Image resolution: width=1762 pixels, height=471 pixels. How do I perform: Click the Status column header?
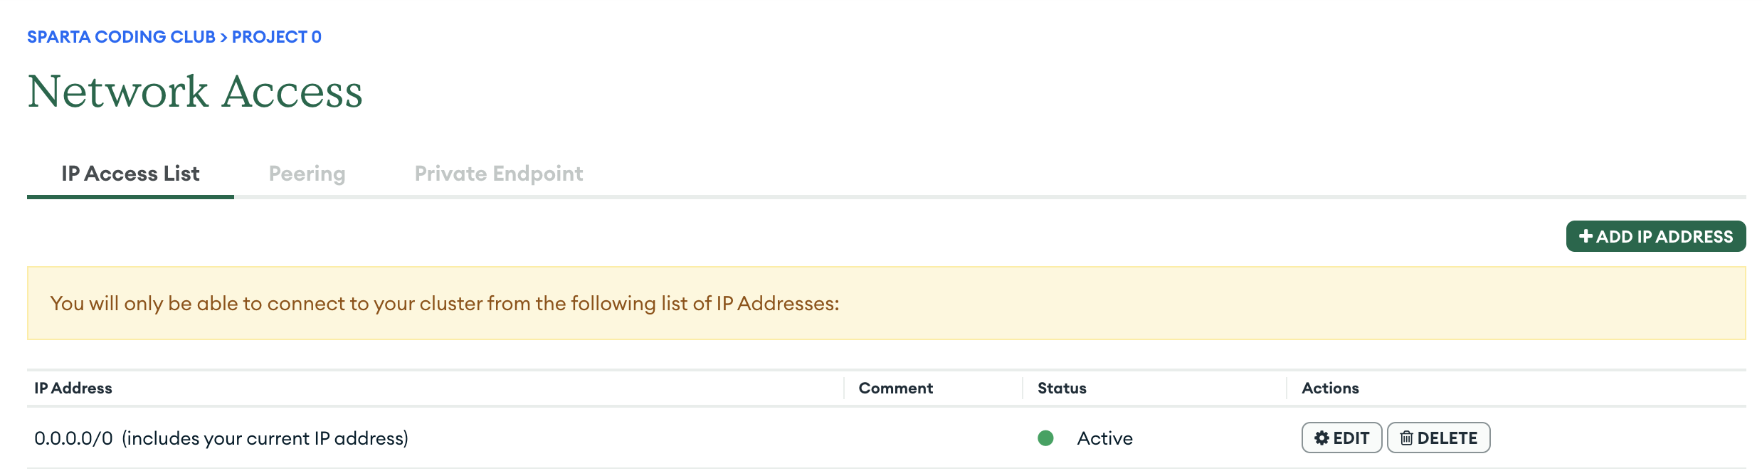click(x=1062, y=388)
